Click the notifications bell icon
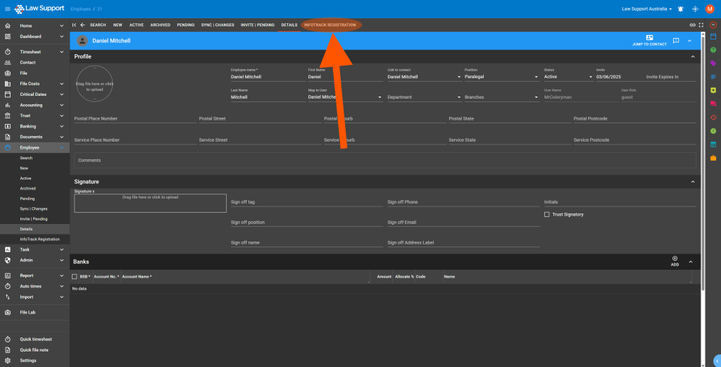This screenshot has height=367, width=721. [680, 8]
